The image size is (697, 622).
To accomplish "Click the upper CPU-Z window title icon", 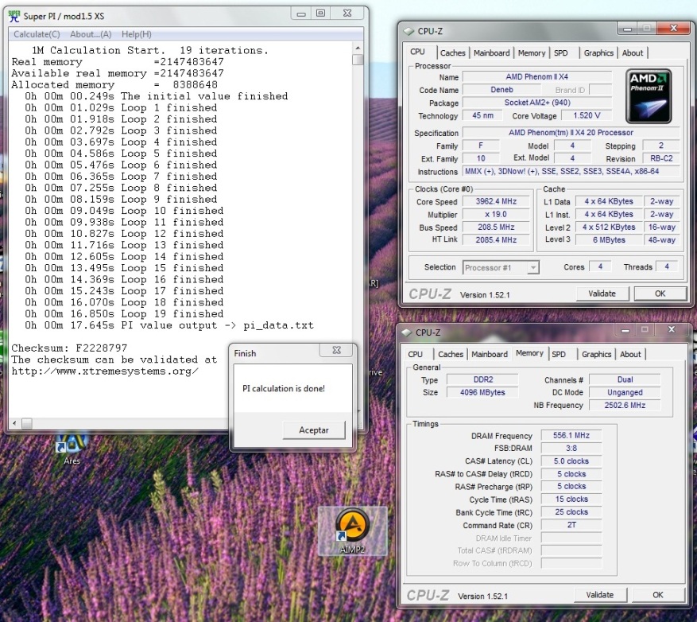I will 408,31.
